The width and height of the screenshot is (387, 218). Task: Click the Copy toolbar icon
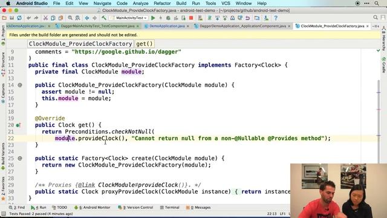click(x=53, y=18)
